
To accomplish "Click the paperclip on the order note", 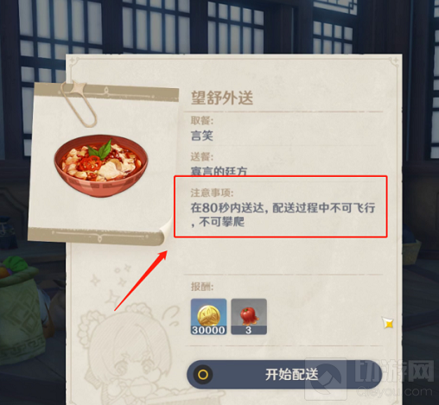I will pyautogui.click(x=78, y=104).
